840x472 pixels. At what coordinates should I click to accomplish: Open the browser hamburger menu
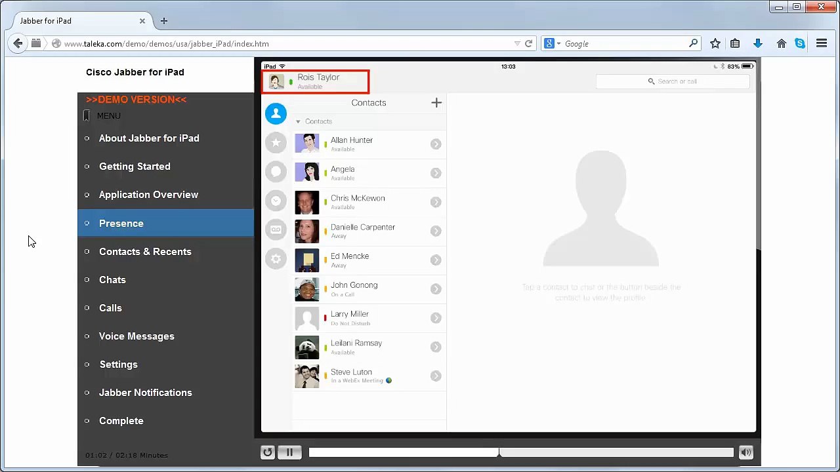click(x=822, y=43)
